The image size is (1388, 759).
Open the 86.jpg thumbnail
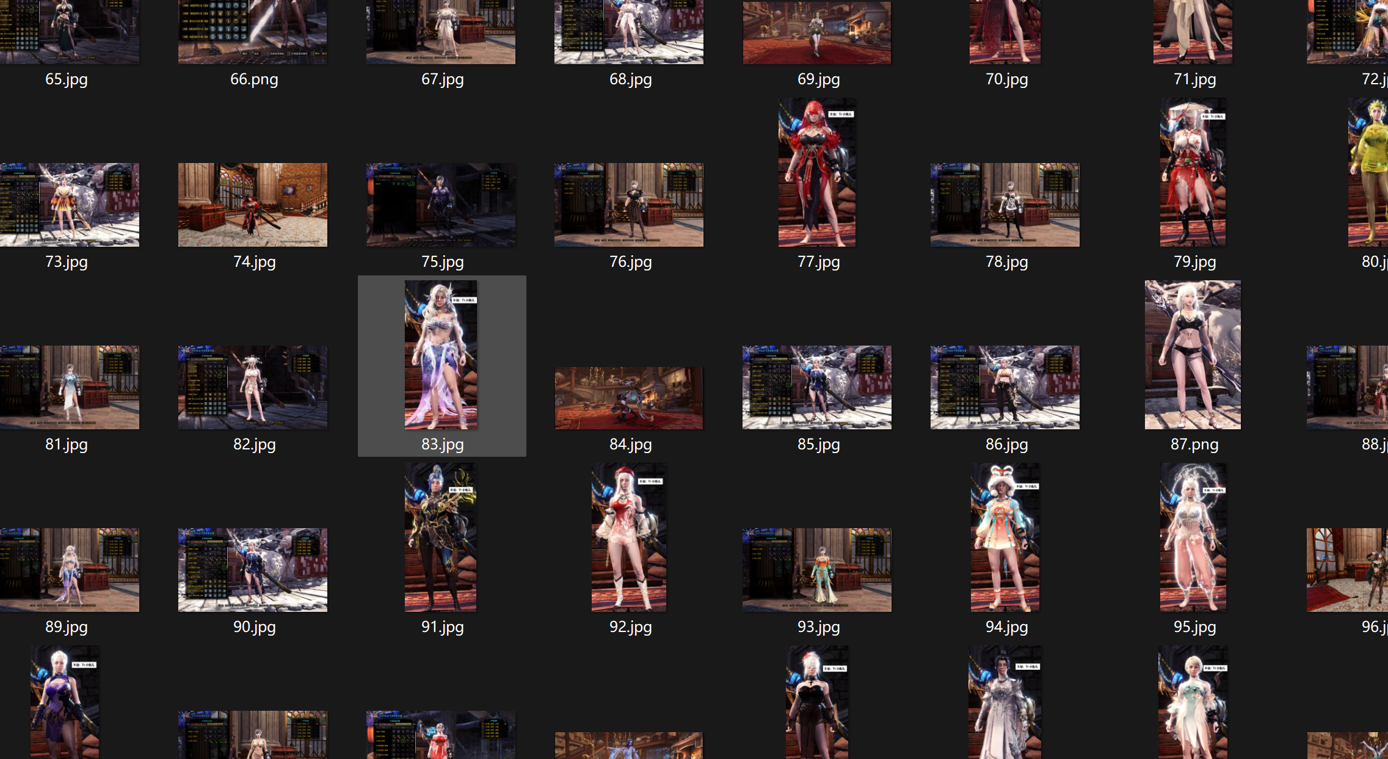[x=1005, y=387]
